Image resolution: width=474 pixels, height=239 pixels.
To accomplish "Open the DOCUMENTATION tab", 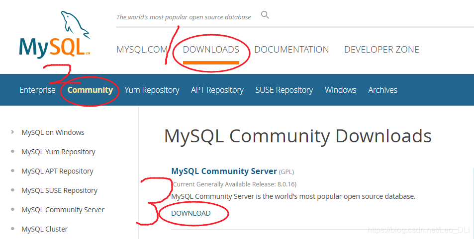I will pyautogui.click(x=291, y=50).
